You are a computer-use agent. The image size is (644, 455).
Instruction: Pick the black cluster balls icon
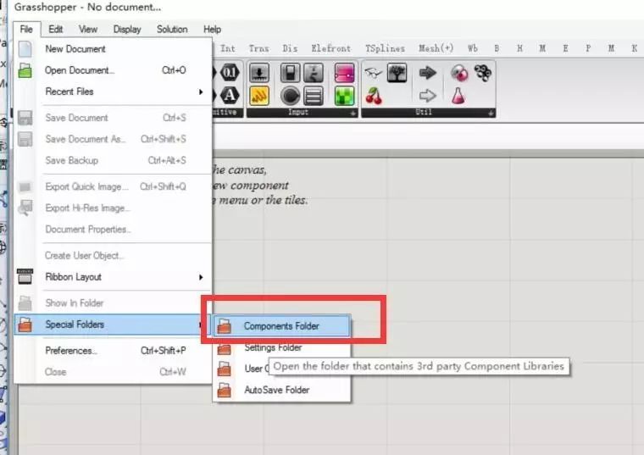[x=483, y=73]
